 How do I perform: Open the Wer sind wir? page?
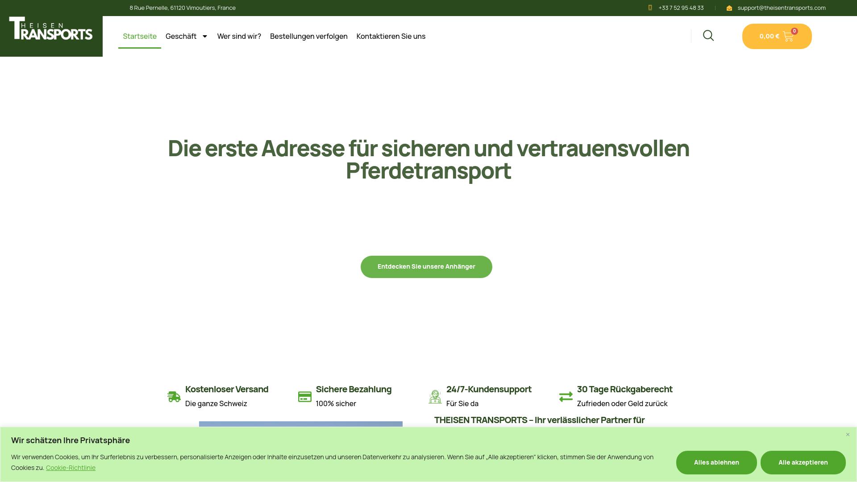(x=239, y=37)
